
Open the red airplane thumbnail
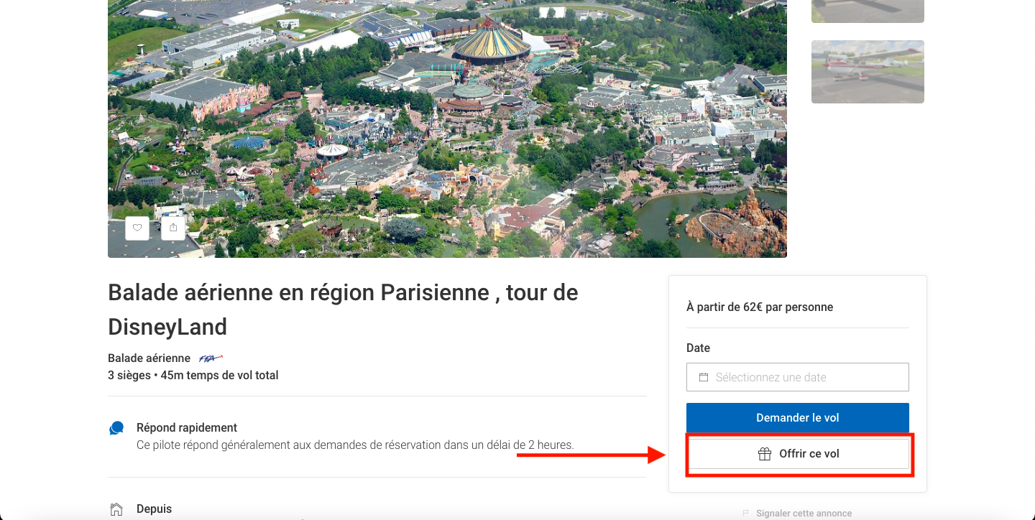click(x=868, y=72)
